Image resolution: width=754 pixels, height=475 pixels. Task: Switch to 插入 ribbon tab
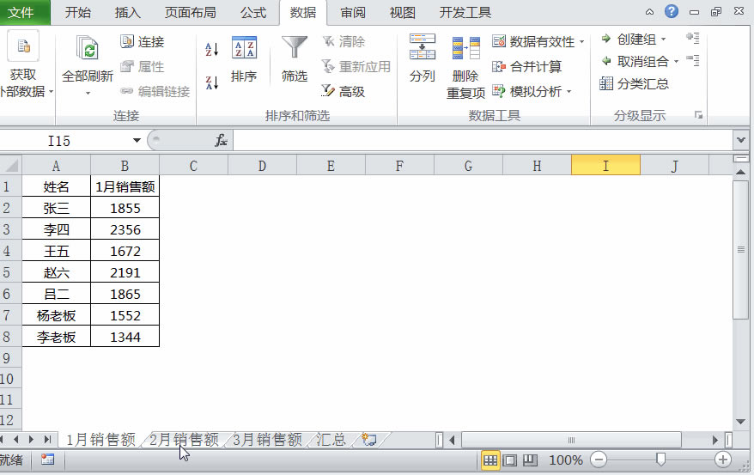click(127, 12)
